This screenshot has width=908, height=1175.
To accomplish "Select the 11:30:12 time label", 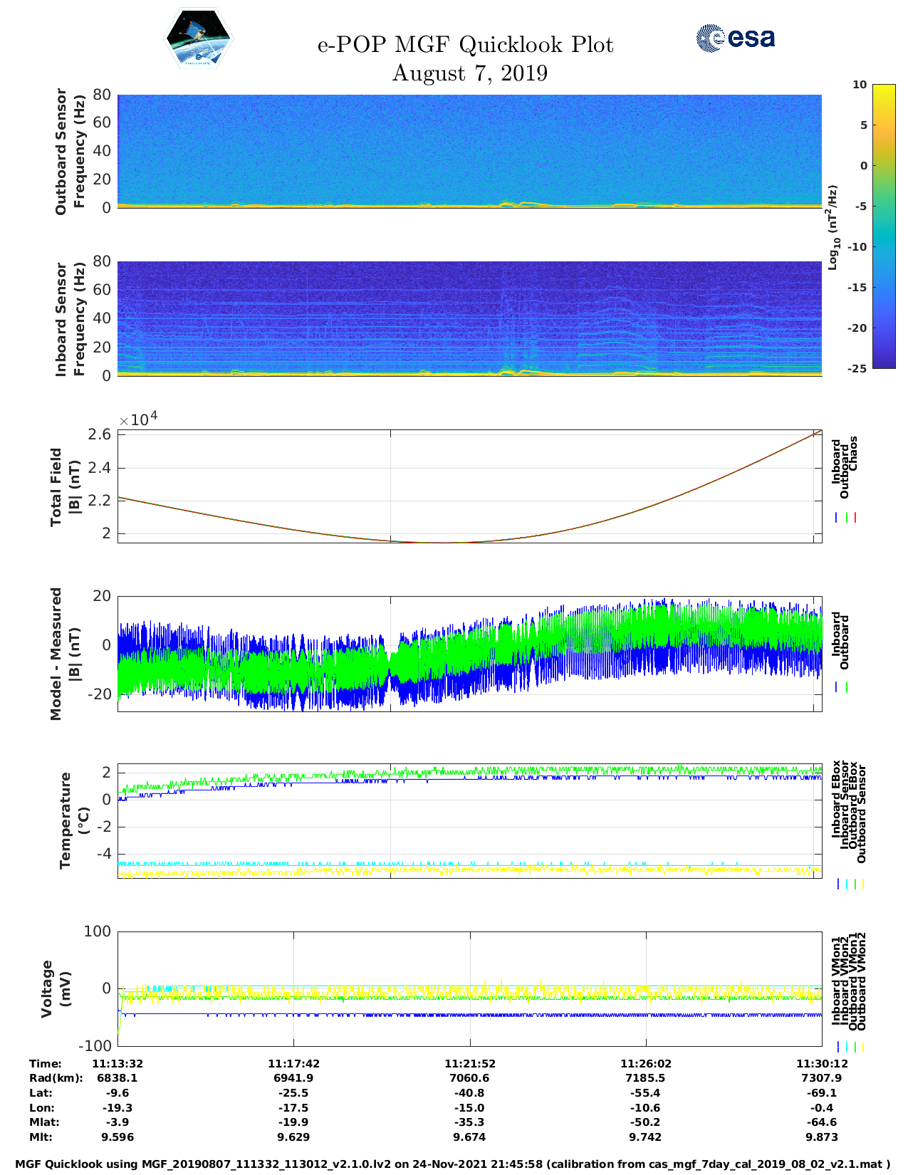I will (x=821, y=1064).
